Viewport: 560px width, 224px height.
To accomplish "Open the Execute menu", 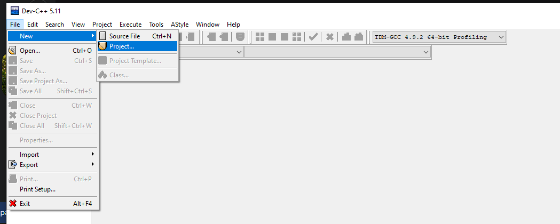I will (130, 25).
